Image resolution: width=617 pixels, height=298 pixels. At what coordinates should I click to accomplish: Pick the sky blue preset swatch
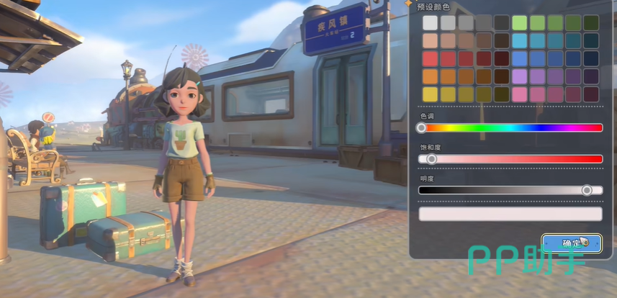520,40
